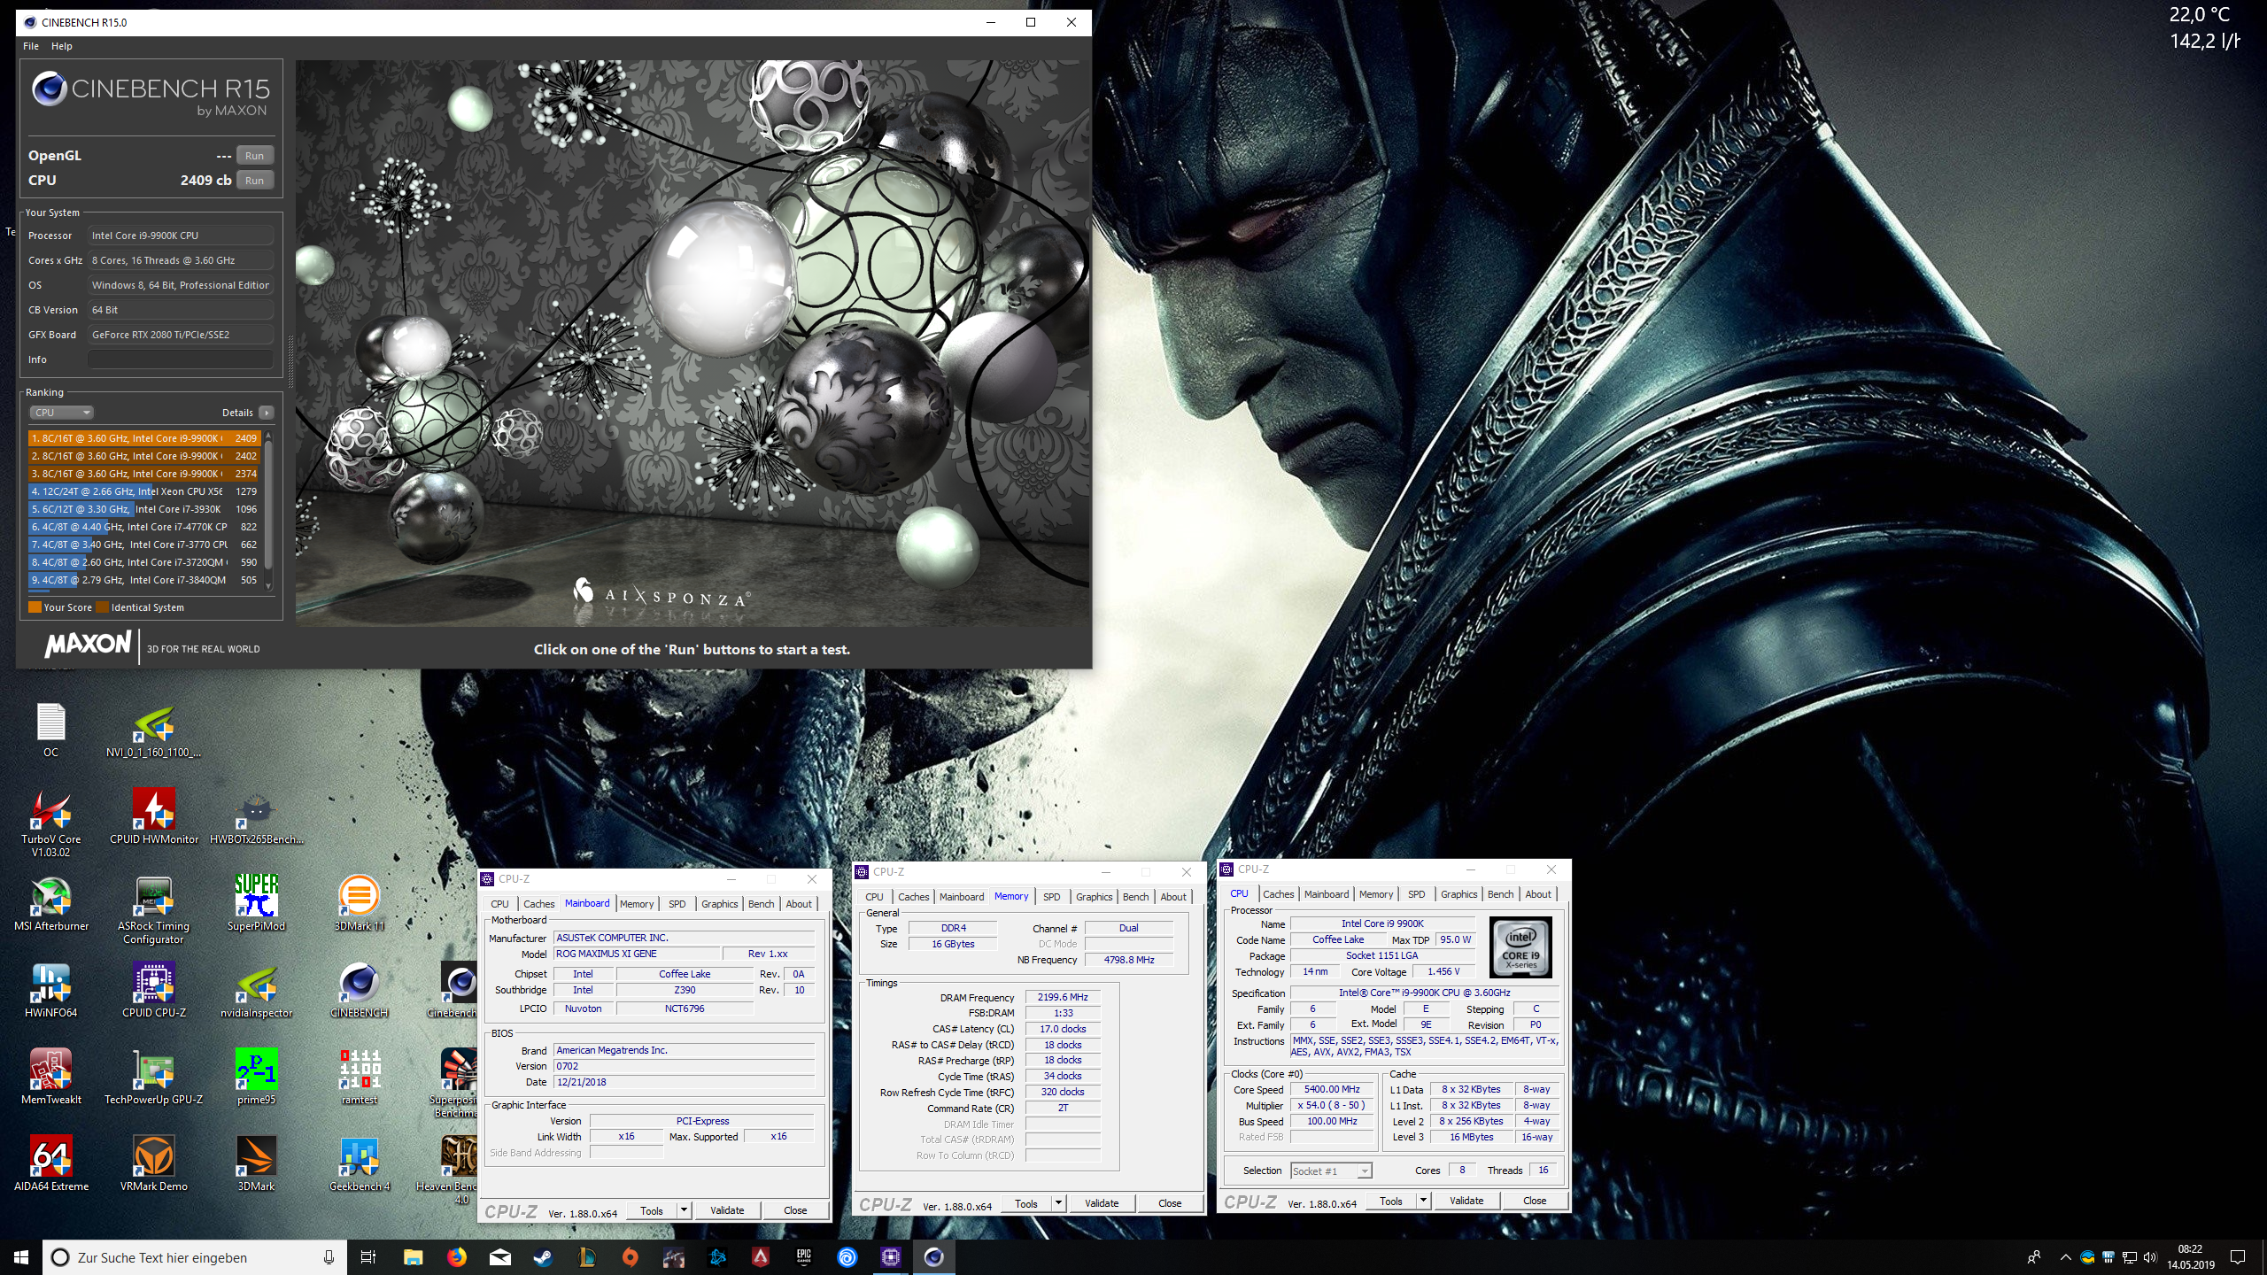Open Epic Games launcher in taskbar
Viewport: 2267px width, 1275px height.
pos(803,1256)
